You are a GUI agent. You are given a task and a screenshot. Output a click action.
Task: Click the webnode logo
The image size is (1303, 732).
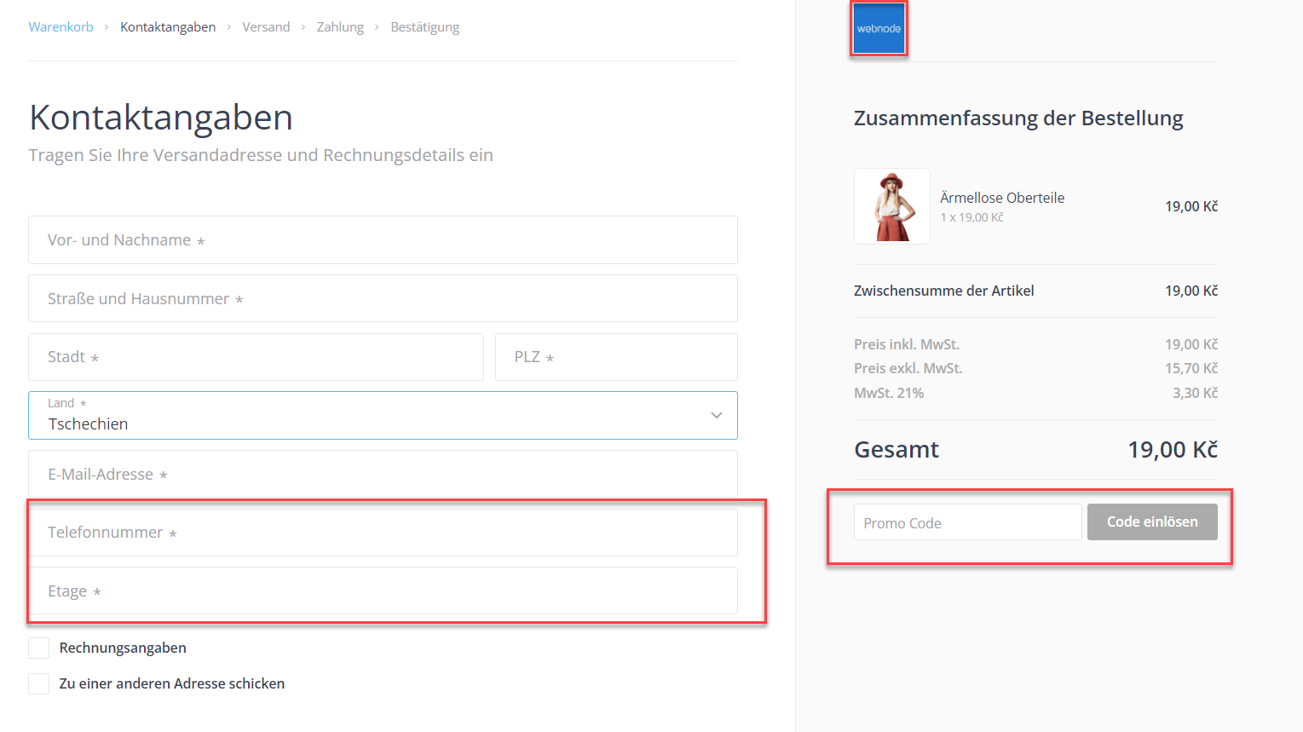click(x=879, y=28)
